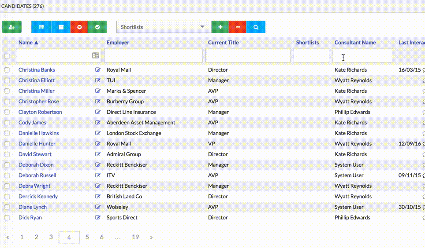Click the green checkmark circle toolbar button
The width and height of the screenshot is (425, 248).
97,27
